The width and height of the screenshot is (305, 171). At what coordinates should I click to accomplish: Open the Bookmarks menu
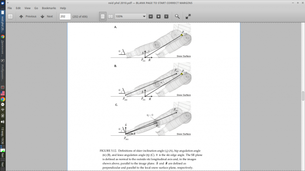pyautogui.click(x=49, y=8)
